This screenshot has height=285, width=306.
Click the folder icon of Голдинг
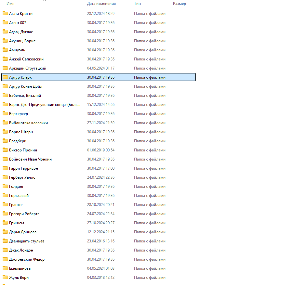(5, 186)
